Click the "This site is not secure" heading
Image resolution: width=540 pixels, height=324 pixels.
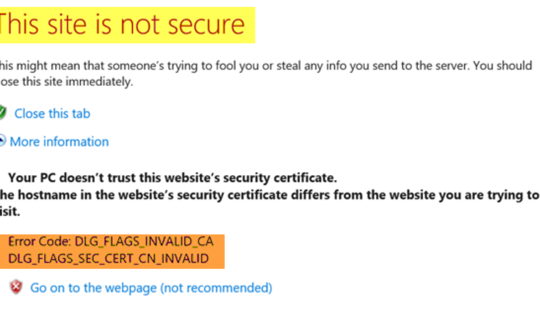pyautogui.click(x=122, y=24)
